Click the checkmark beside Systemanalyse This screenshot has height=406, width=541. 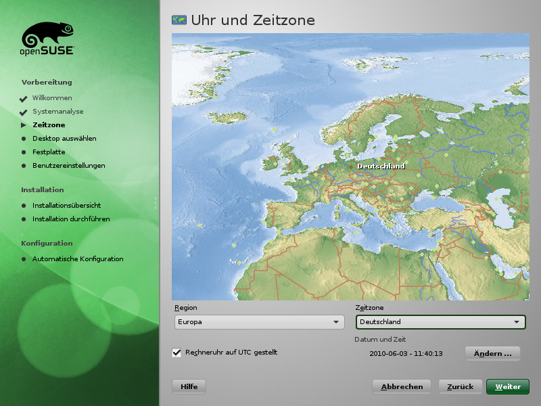tap(23, 112)
